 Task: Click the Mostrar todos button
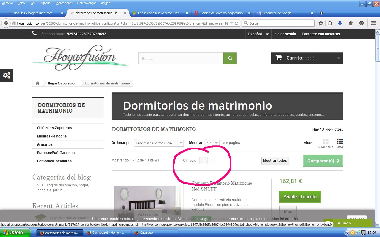point(275,161)
